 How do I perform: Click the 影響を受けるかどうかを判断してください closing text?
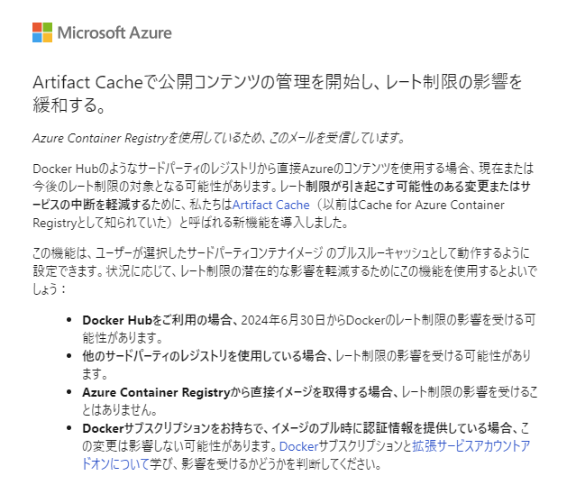point(281,464)
